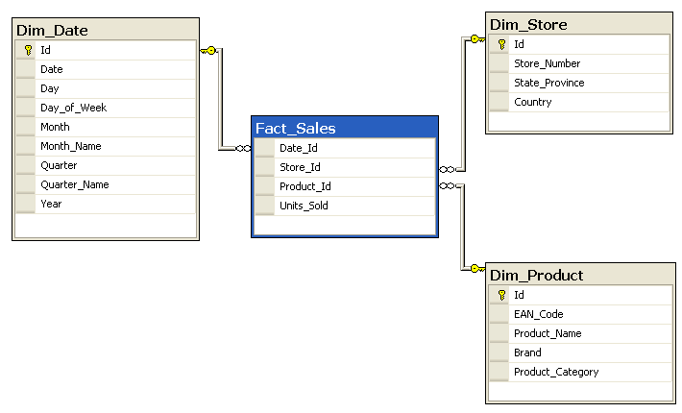
Task: Click the Units_Sold column in Fact_Sales
Action: coord(304,206)
